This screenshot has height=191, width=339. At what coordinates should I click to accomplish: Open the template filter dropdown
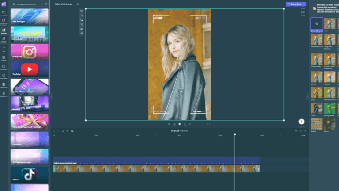click(46, 4)
